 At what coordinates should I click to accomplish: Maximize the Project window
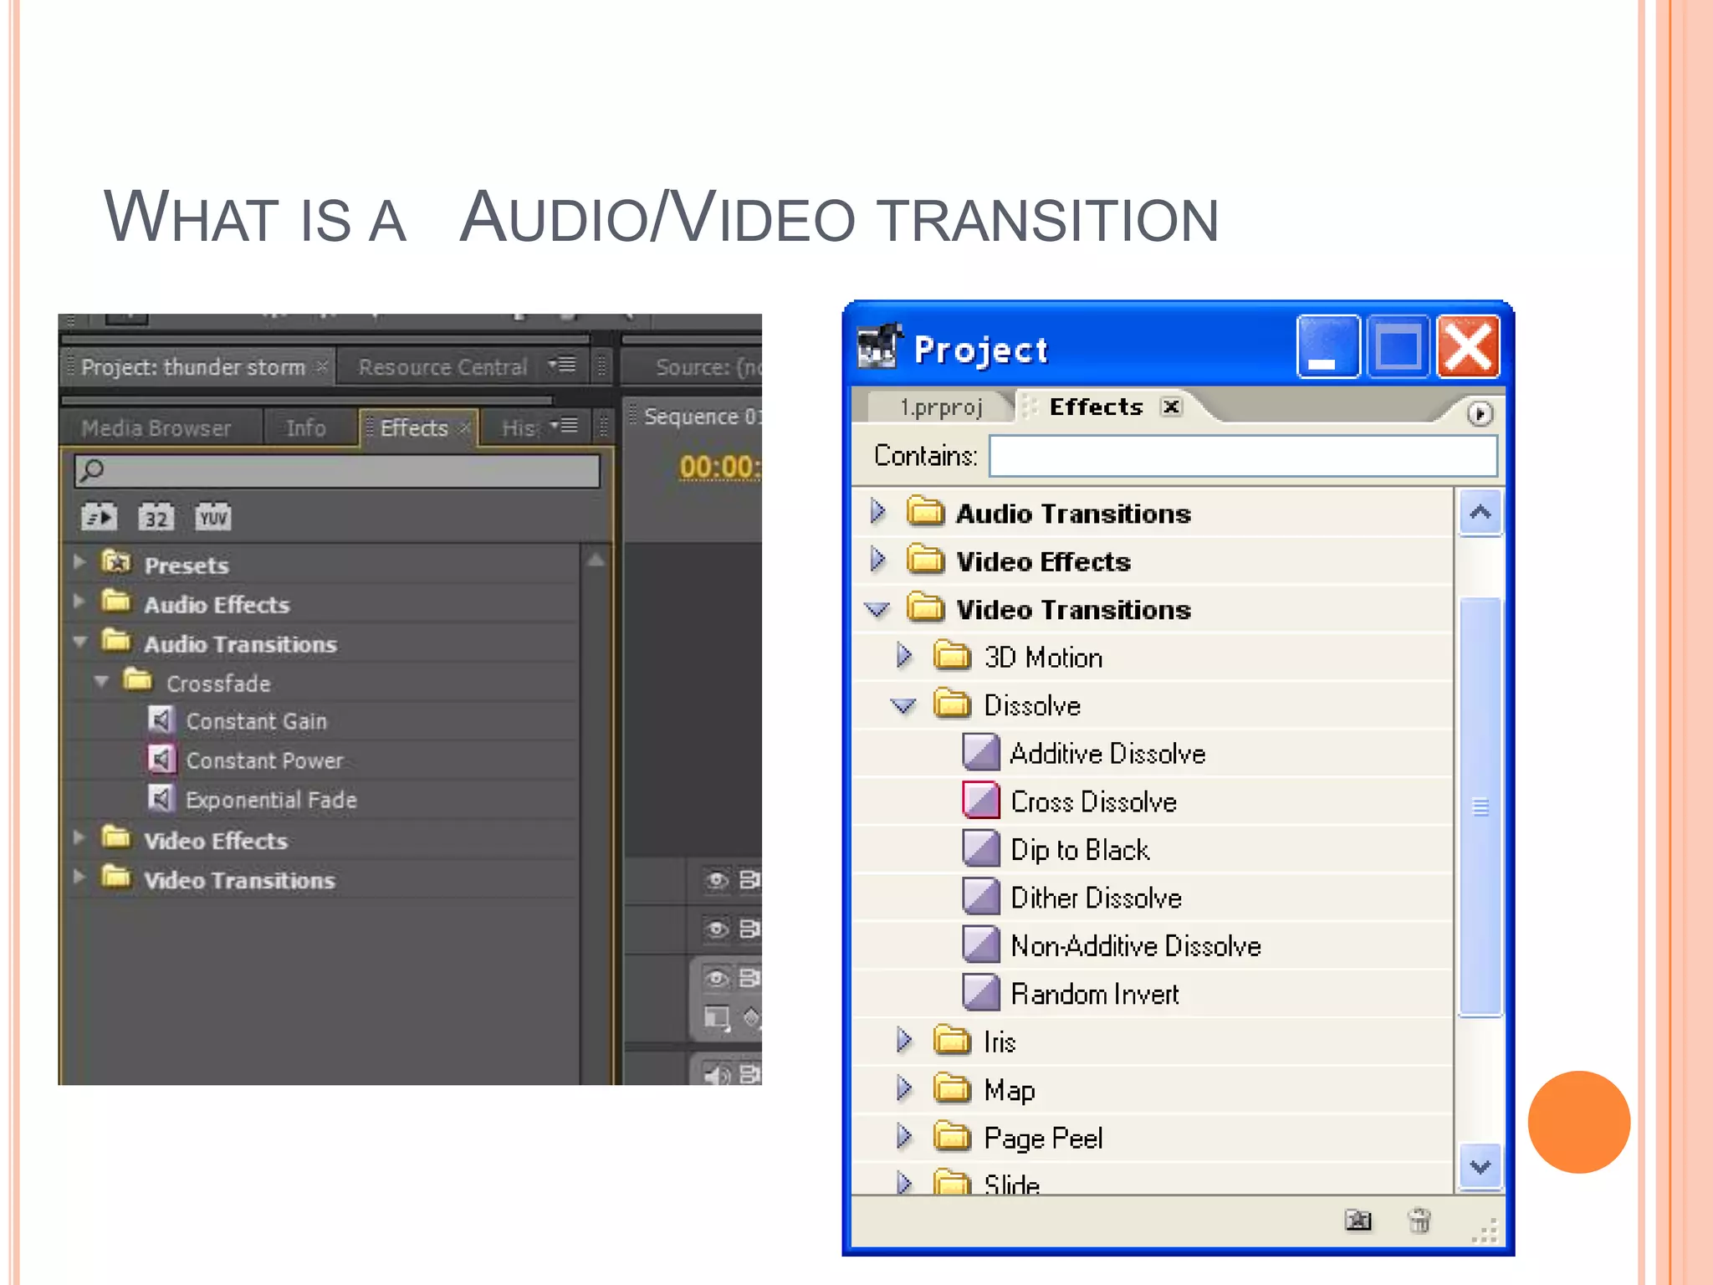[1398, 346]
